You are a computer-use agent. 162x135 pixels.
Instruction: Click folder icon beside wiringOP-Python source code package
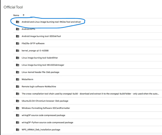(18, 123)
